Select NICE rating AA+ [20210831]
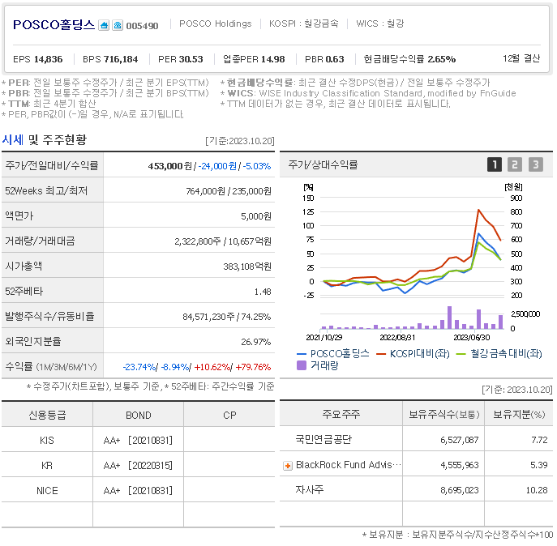The image size is (557, 546). tap(138, 491)
